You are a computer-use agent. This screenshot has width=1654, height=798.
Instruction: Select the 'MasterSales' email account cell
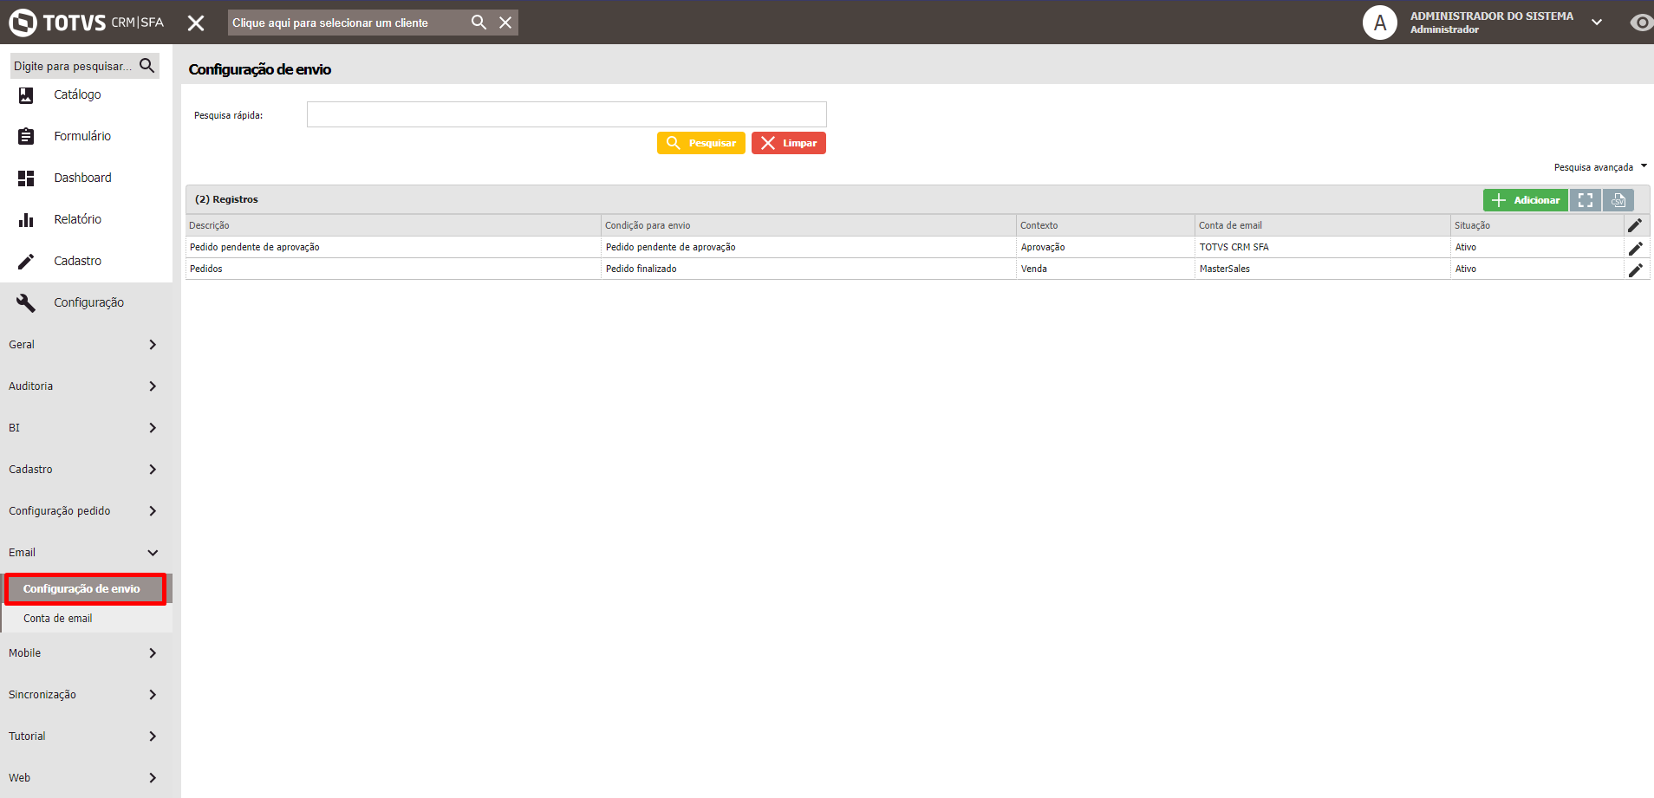[1323, 269]
